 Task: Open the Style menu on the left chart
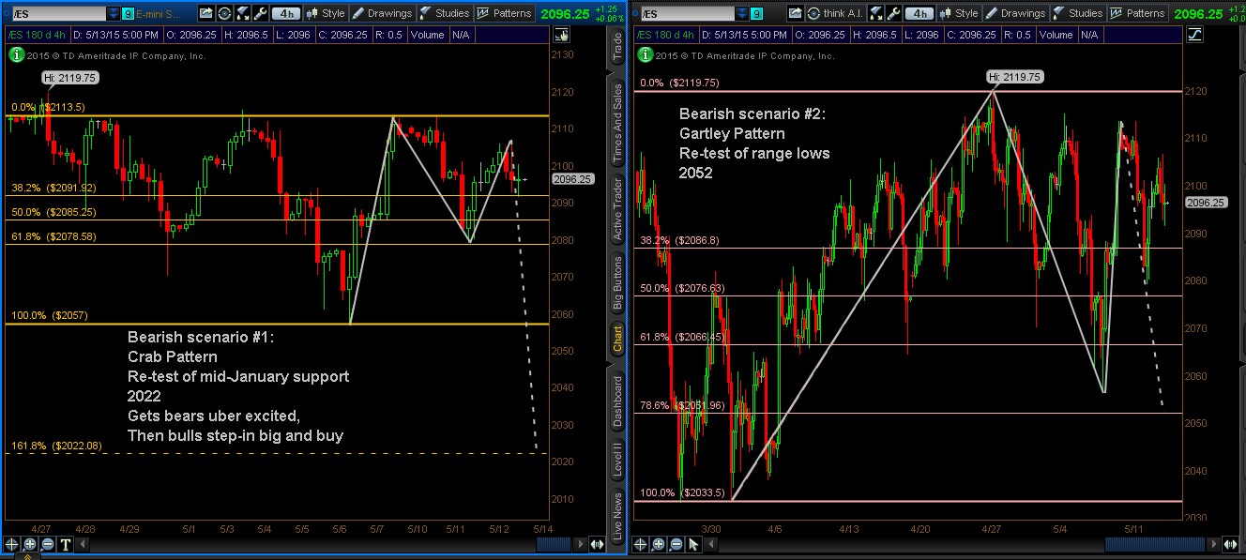pos(332,14)
